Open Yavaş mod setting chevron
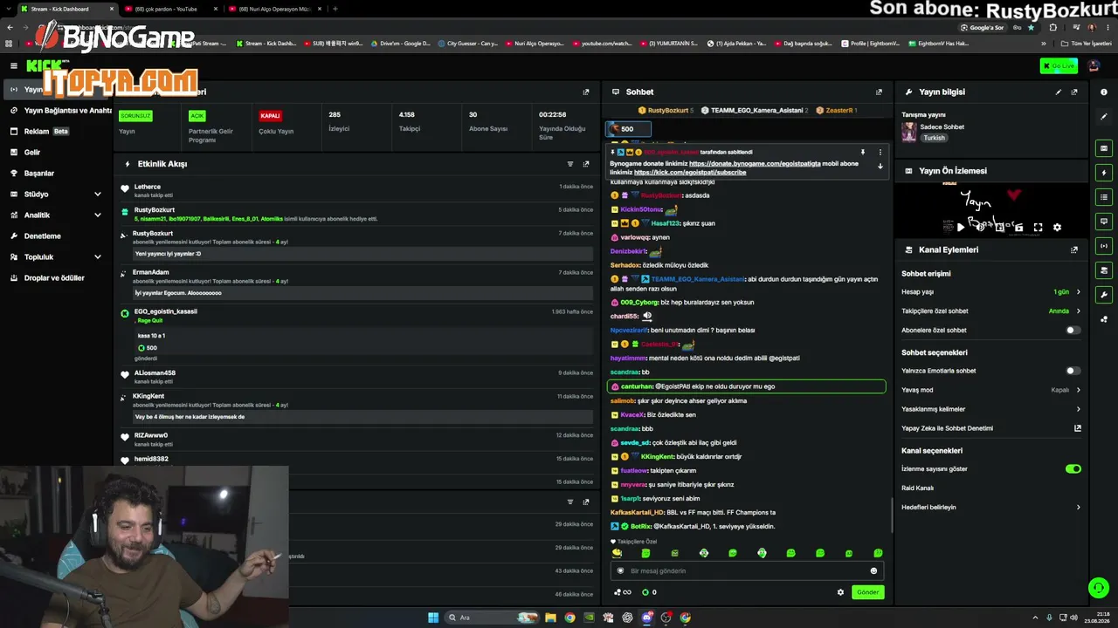 tap(1079, 390)
